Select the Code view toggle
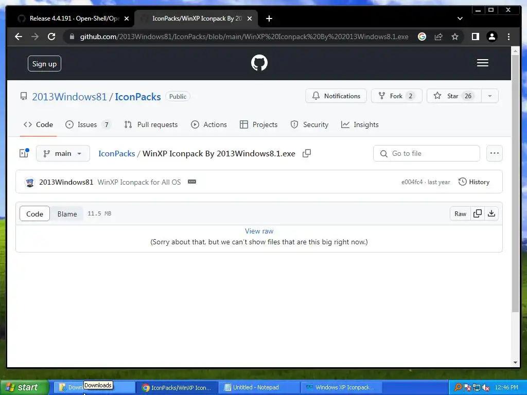The width and height of the screenshot is (527, 395). coord(34,213)
